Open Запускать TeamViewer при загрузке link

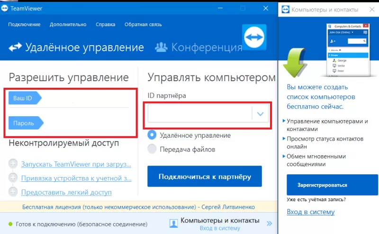coord(76,164)
